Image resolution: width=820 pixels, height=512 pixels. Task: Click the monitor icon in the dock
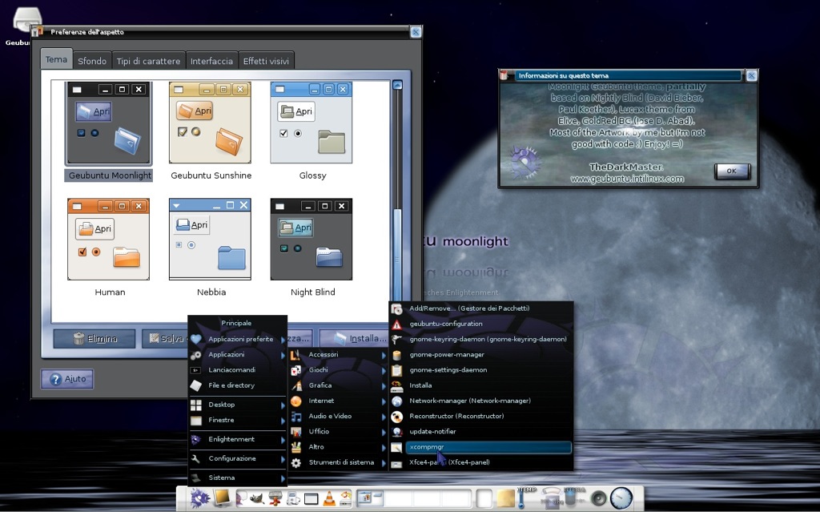pyautogui.click(x=223, y=498)
